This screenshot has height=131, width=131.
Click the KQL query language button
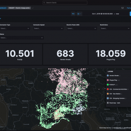pyautogui.click(x=73, y=14)
